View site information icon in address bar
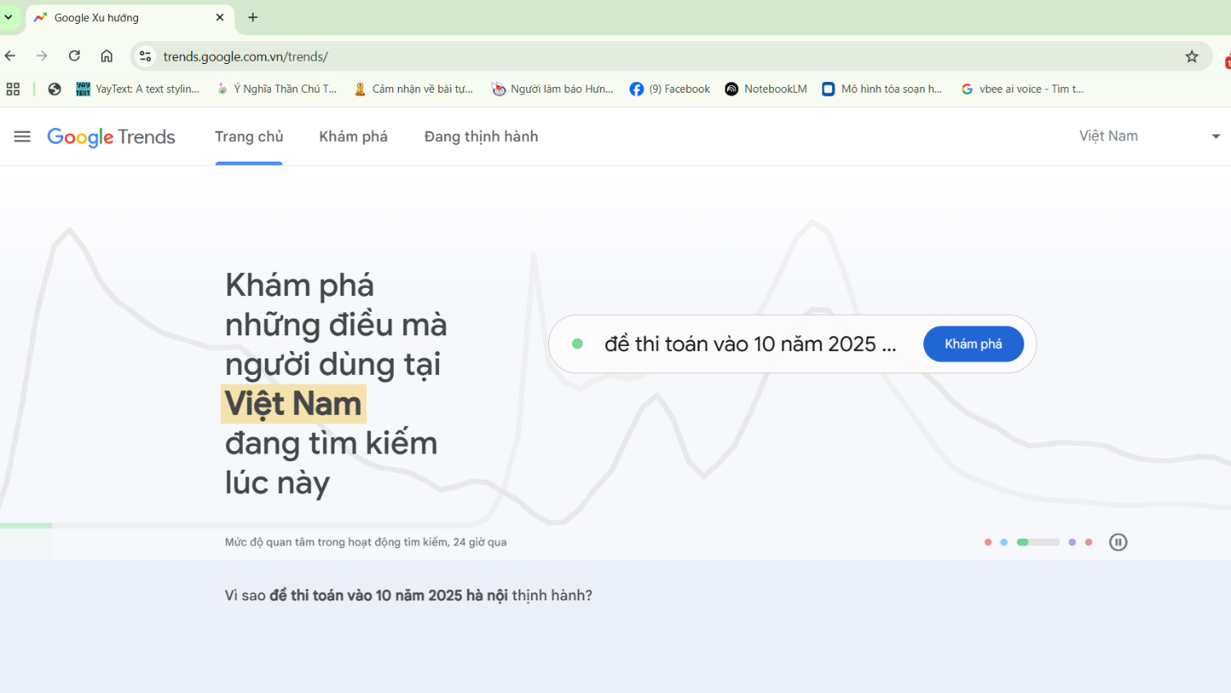The height and width of the screenshot is (693, 1231). coord(145,56)
